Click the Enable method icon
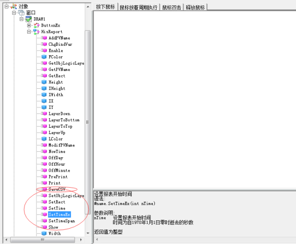296x244 pixels. (x=44, y=50)
